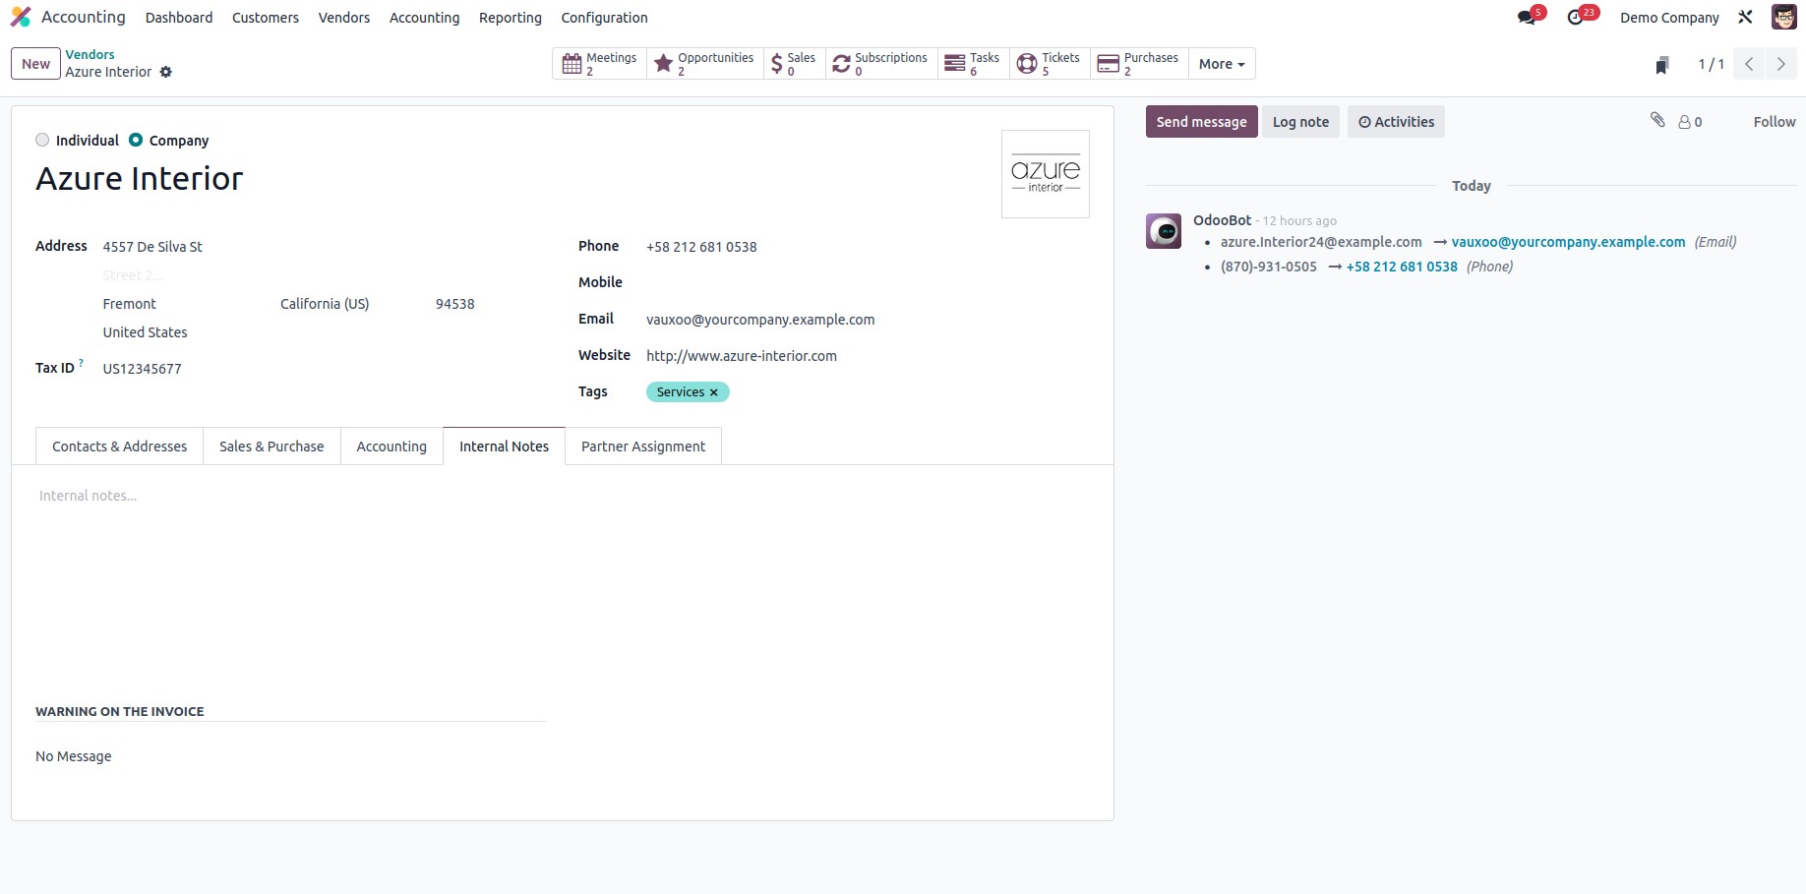Viewport: 1806px width, 894px height.
Task: Show followers count icon
Action: [x=1690, y=122]
